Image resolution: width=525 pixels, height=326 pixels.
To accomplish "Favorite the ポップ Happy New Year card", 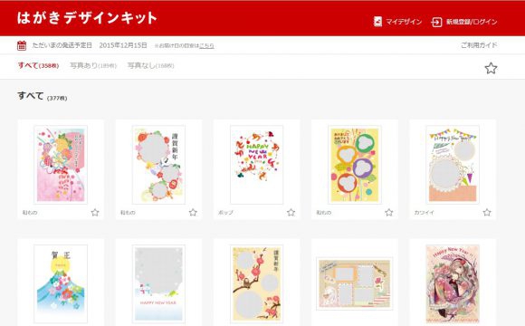I will click(291, 213).
